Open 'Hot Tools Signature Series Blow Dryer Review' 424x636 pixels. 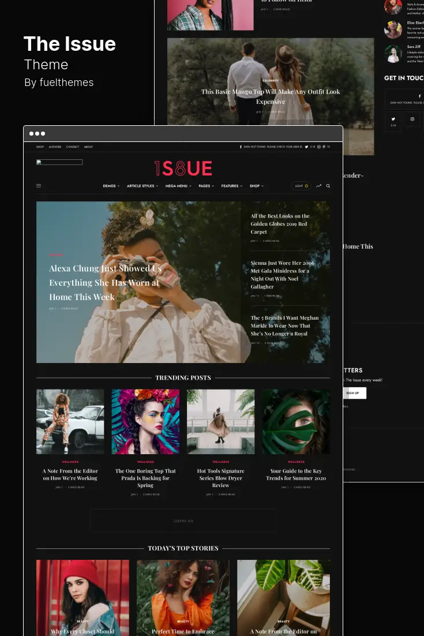220,478
